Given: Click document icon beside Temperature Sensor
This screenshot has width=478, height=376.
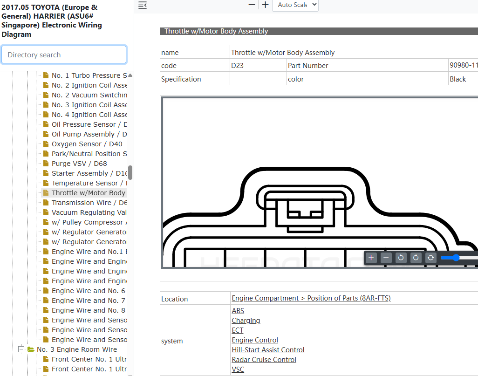Looking at the screenshot, I should 46,182.
